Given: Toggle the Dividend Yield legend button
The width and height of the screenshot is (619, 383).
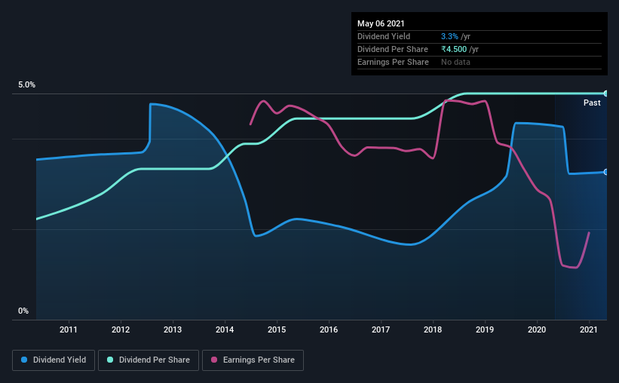Looking at the screenshot, I should pyautogui.click(x=54, y=360).
